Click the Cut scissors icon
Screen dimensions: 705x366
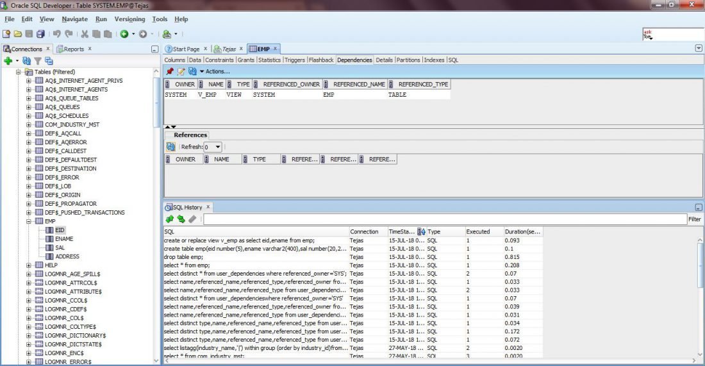click(x=85, y=34)
